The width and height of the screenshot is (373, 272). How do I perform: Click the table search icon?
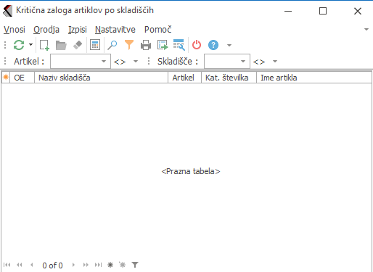[179, 45]
